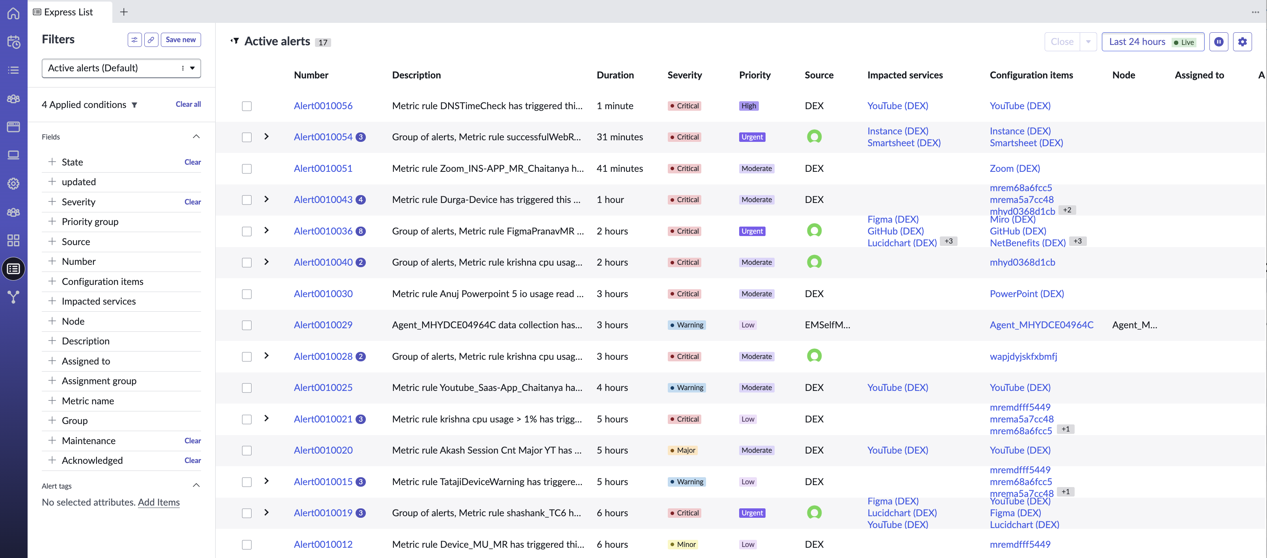Click Major severity badge for Alert0010020
Image resolution: width=1267 pixels, height=558 pixels.
683,450
